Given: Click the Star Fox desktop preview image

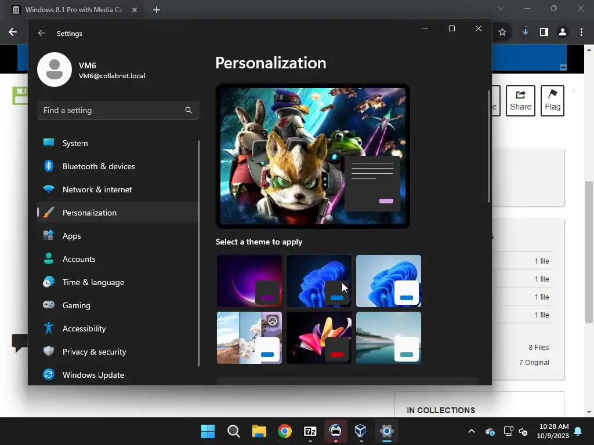Looking at the screenshot, I should point(313,156).
